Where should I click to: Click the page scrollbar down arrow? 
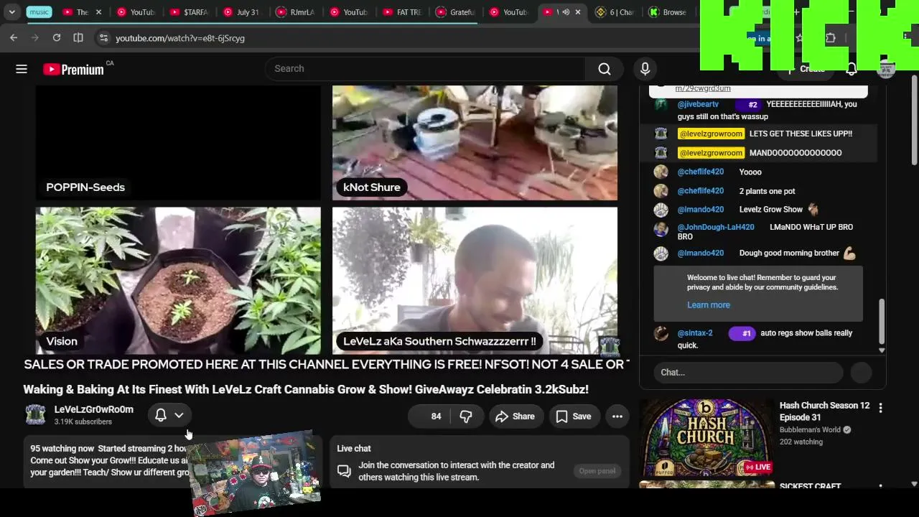(914, 484)
